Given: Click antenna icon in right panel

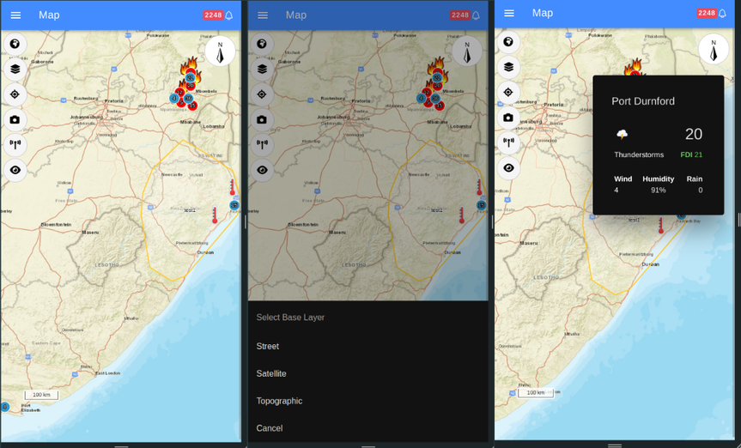Looking at the screenshot, I should pyautogui.click(x=508, y=142).
